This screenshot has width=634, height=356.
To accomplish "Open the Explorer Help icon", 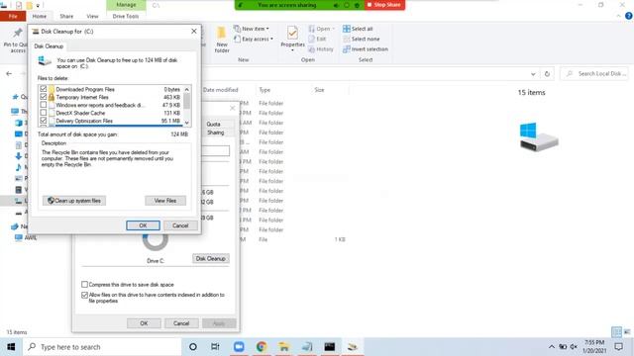I will [x=628, y=16].
